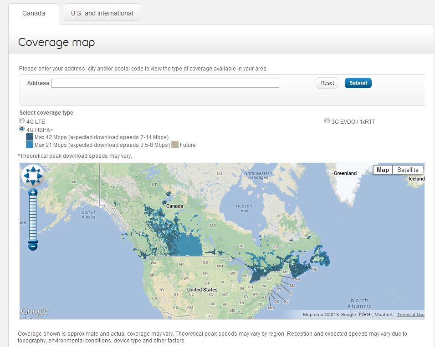Click the zoom slider handle
435x347 pixels.
[x=33, y=241]
